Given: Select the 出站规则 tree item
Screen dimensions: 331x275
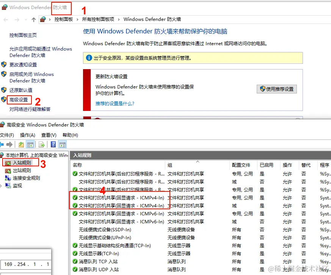Looking at the screenshot, I should (22, 171).
